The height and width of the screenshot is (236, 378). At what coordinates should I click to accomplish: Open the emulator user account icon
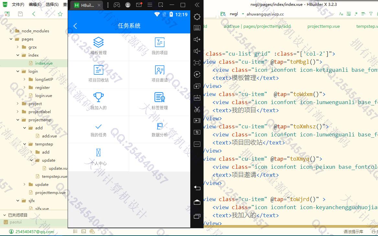pos(128,5)
